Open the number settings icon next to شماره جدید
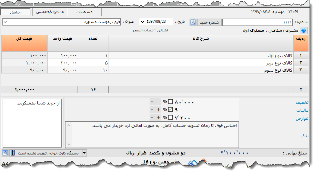Image resolution: width=313 pixels, height=171 pixels. [193, 22]
